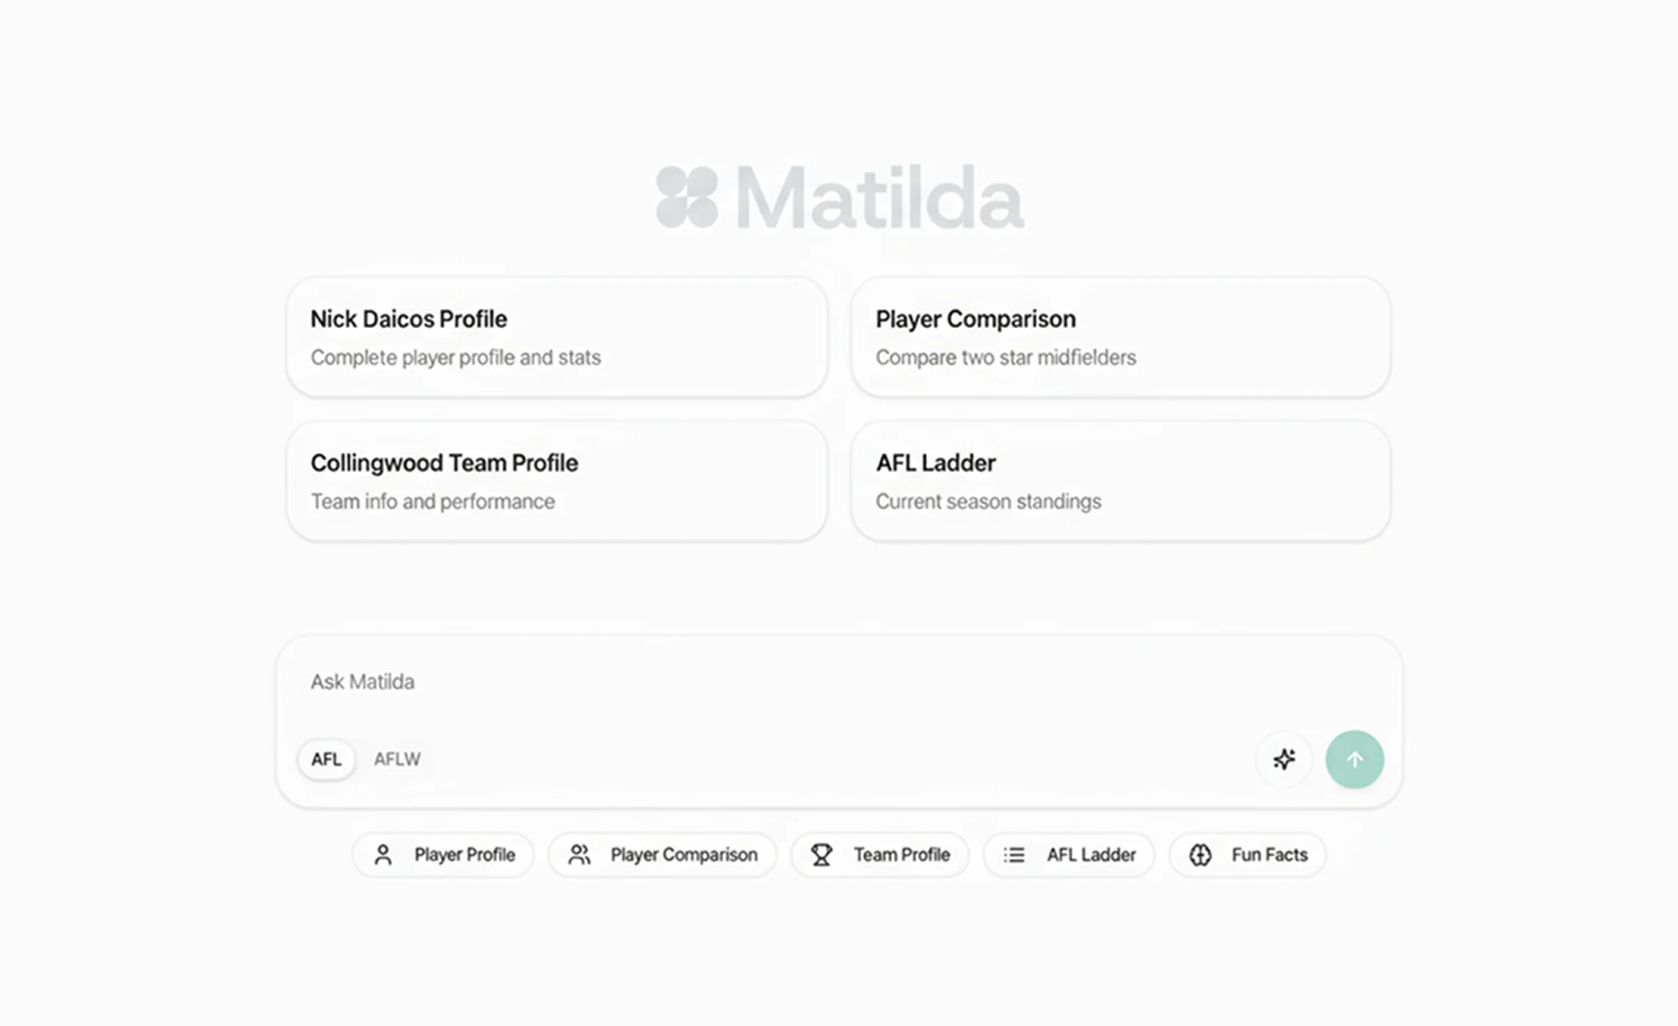
Task: Click the trophy icon beside Team Profile
Action: point(822,854)
